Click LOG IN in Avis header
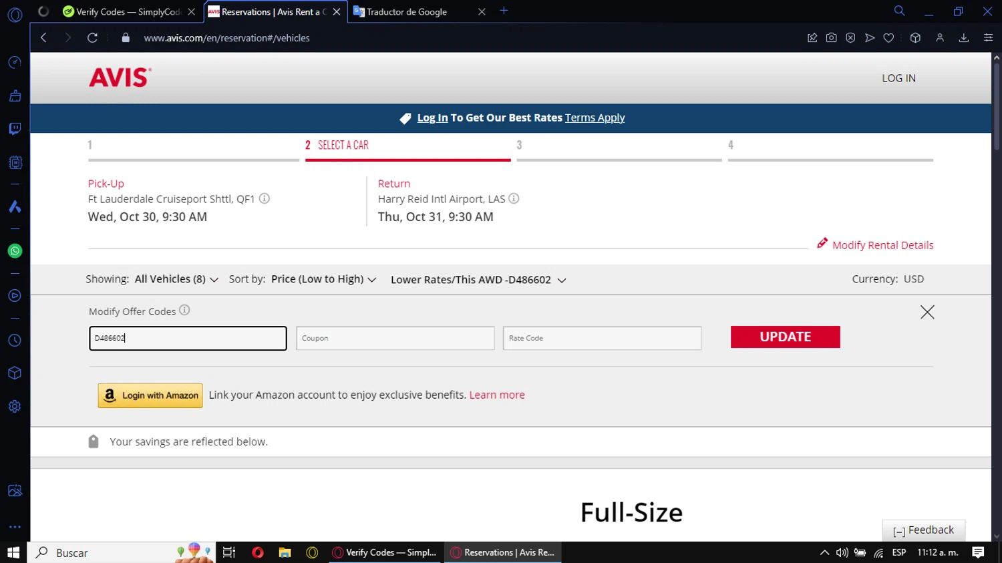Image resolution: width=1002 pixels, height=563 pixels. [898, 78]
